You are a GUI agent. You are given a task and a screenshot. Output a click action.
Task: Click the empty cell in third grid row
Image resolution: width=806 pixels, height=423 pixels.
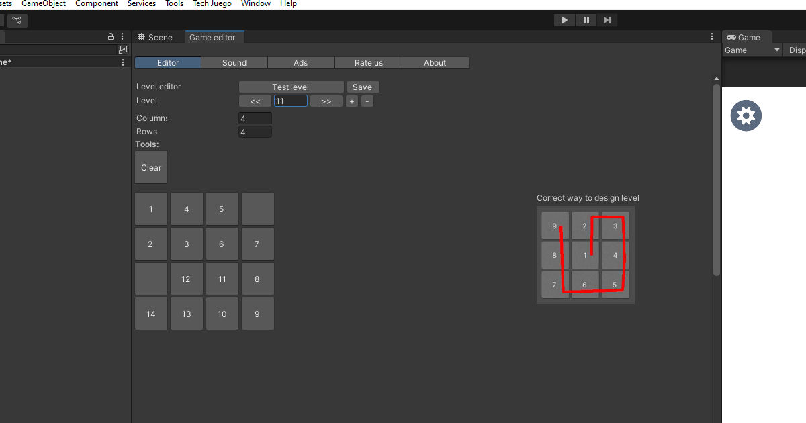(x=151, y=279)
